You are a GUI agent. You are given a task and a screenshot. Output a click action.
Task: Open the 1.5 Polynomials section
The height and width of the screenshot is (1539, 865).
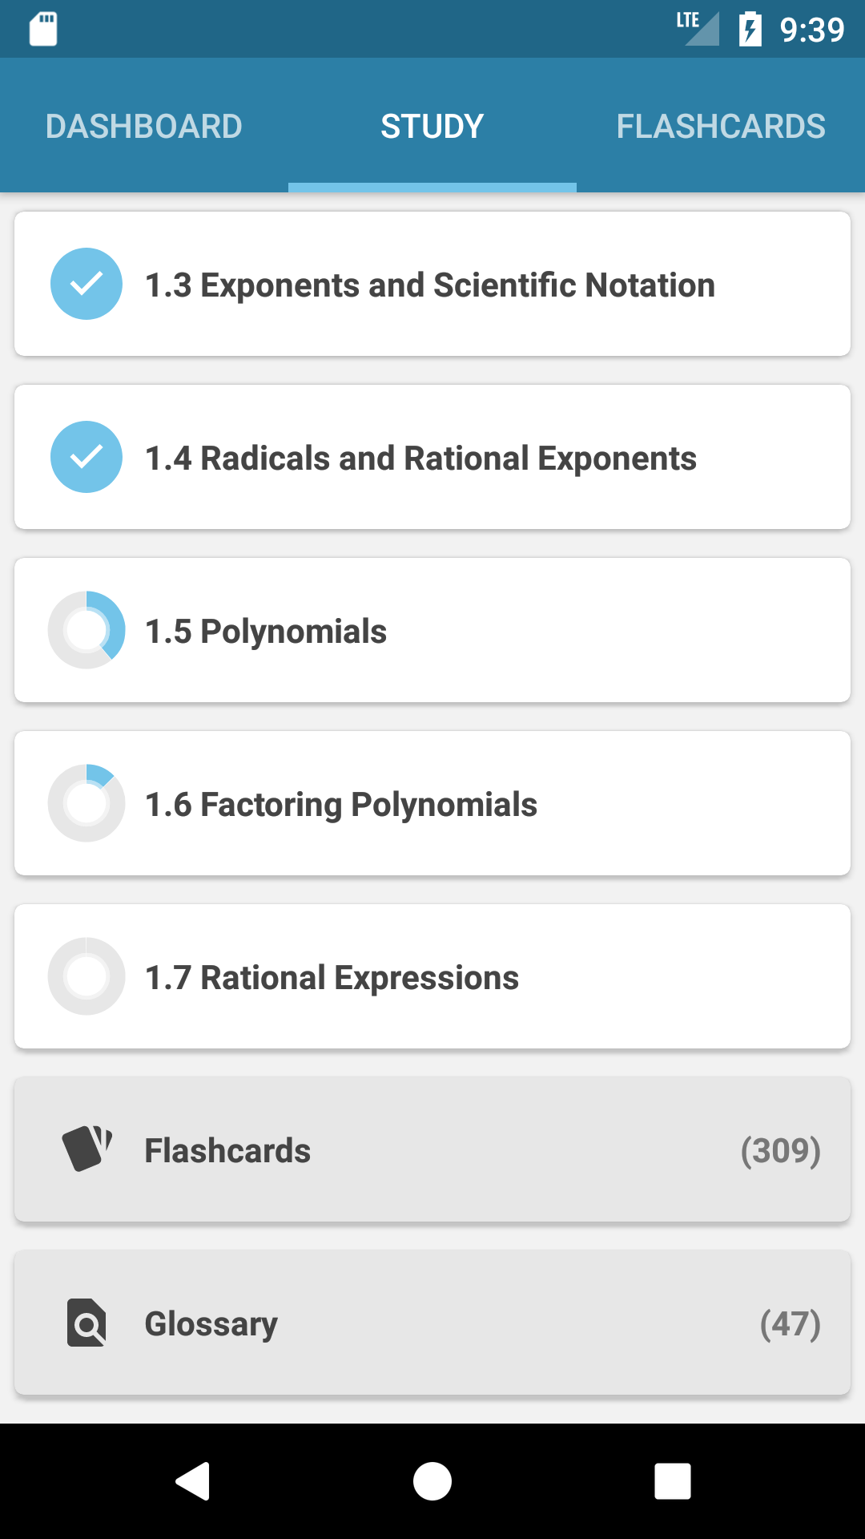coord(432,630)
